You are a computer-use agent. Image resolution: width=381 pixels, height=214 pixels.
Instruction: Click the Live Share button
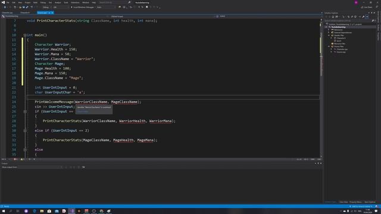pyautogui.click(x=367, y=7)
